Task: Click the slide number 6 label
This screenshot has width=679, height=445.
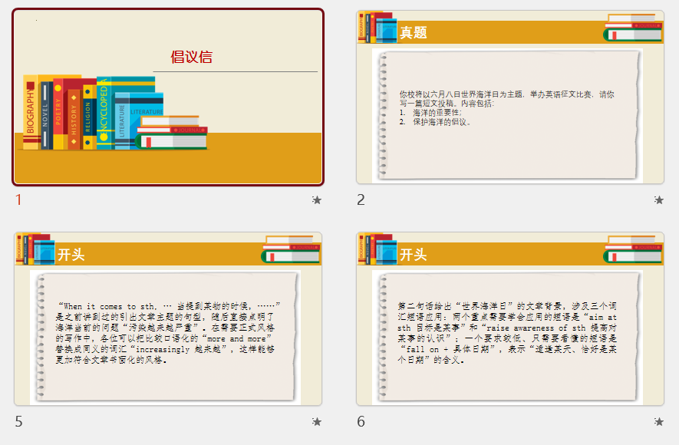Action: pos(361,421)
